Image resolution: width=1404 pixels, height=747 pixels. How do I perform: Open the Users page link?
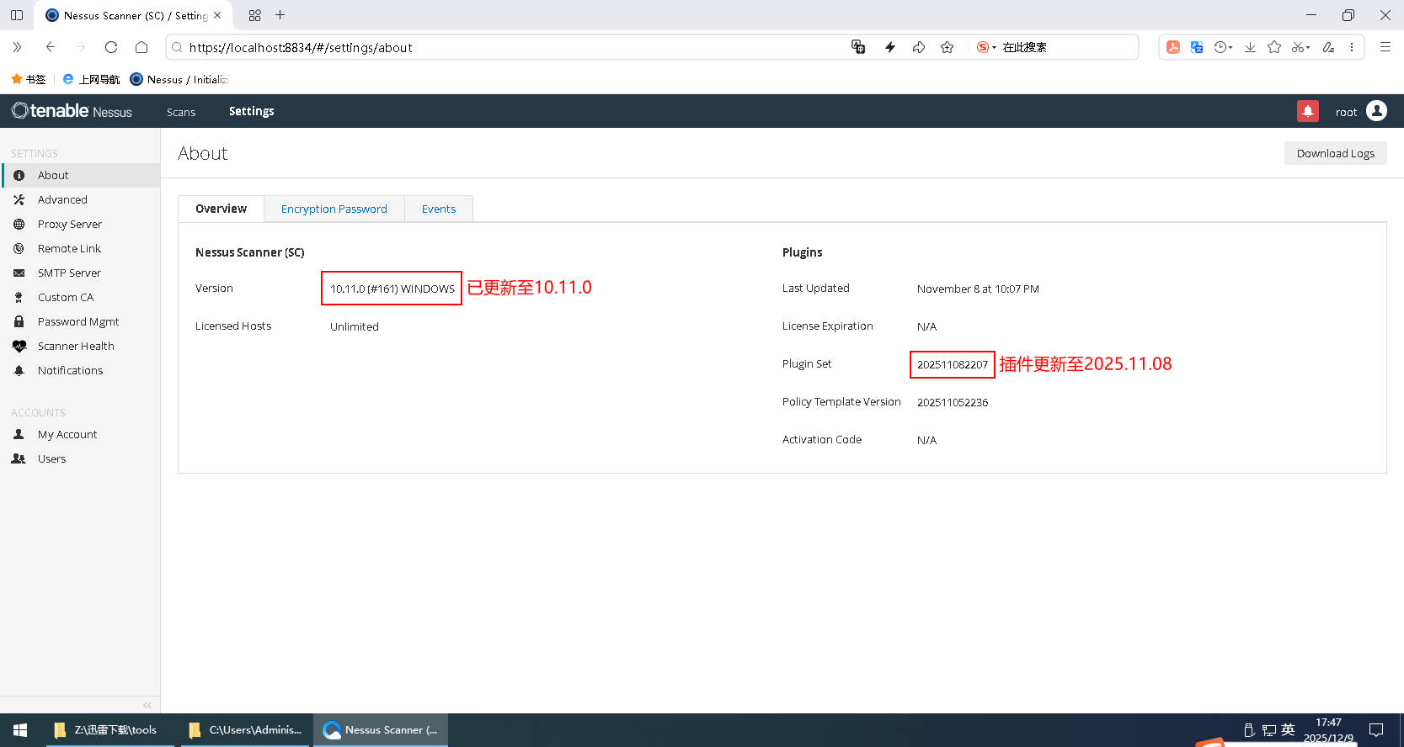pyautogui.click(x=51, y=458)
